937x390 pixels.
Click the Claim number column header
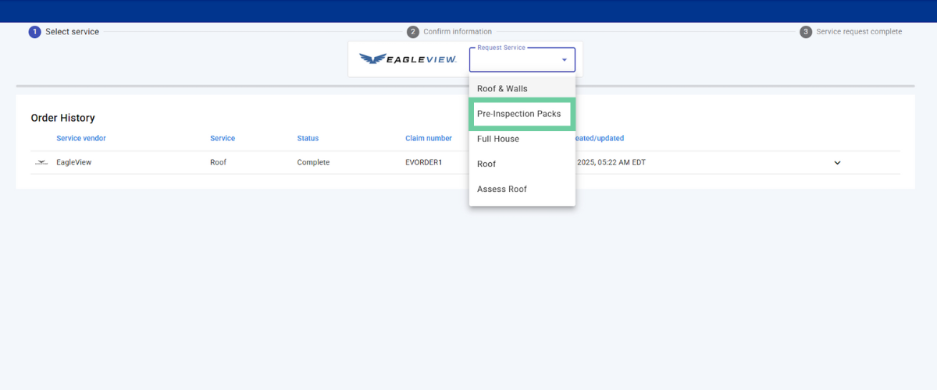click(428, 138)
